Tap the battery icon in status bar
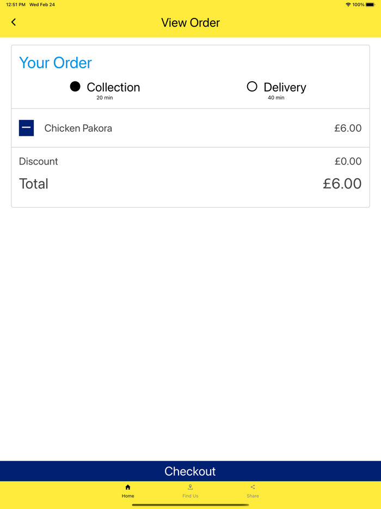The image size is (381, 509). (370, 4)
